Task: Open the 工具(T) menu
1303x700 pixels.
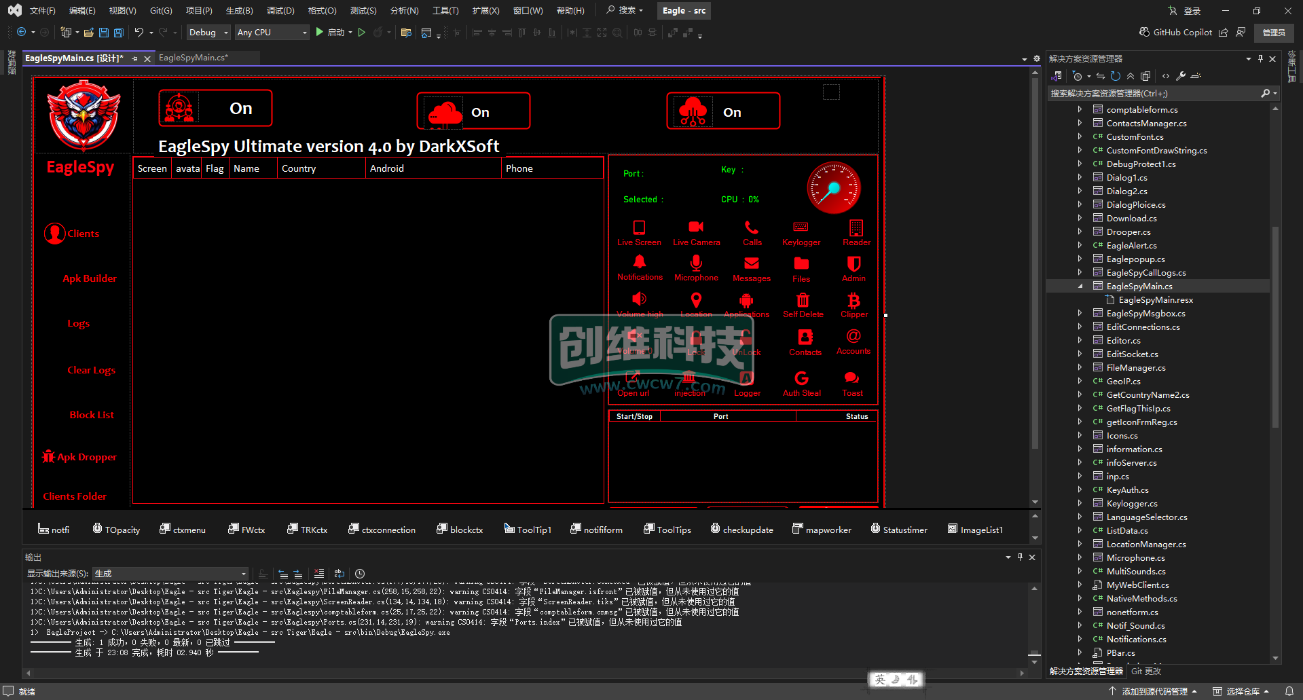Action: (x=445, y=11)
